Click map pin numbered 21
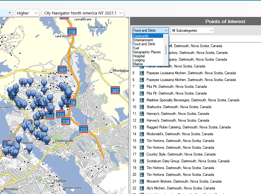 [16, 87]
